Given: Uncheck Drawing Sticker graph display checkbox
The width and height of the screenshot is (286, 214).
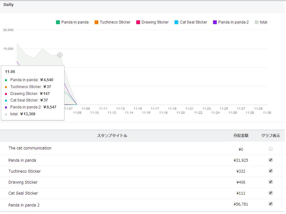Looking at the screenshot, I should click(271, 182).
